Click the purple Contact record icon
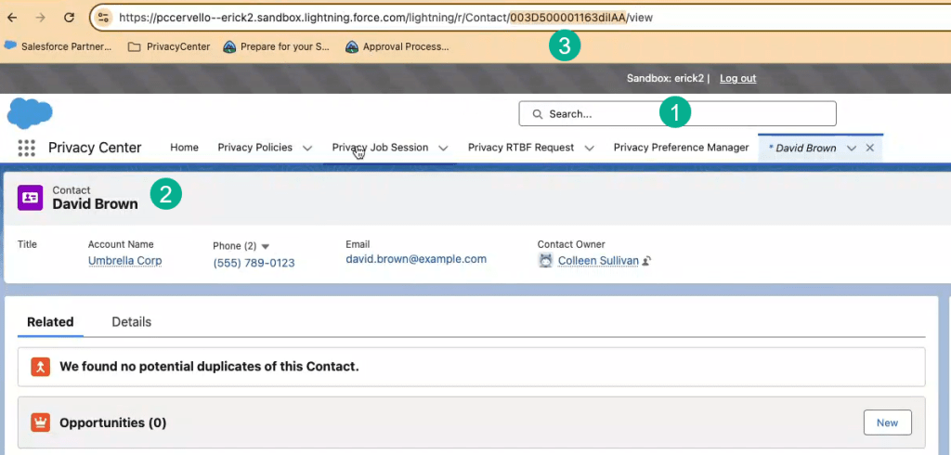 (x=30, y=197)
